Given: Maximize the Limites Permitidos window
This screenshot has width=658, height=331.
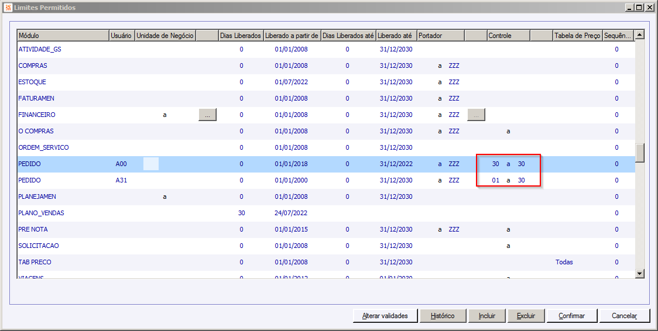Looking at the screenshot, I should 639,7.
